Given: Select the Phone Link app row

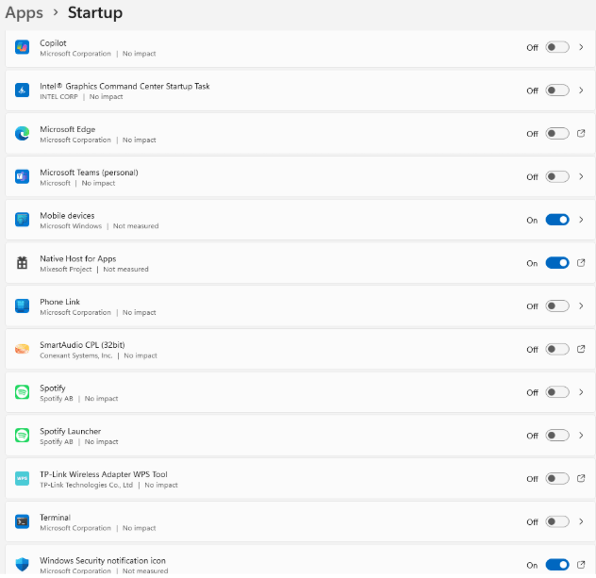Looking at the screenshot, I should pyautogui.click(x=283, y=306).
